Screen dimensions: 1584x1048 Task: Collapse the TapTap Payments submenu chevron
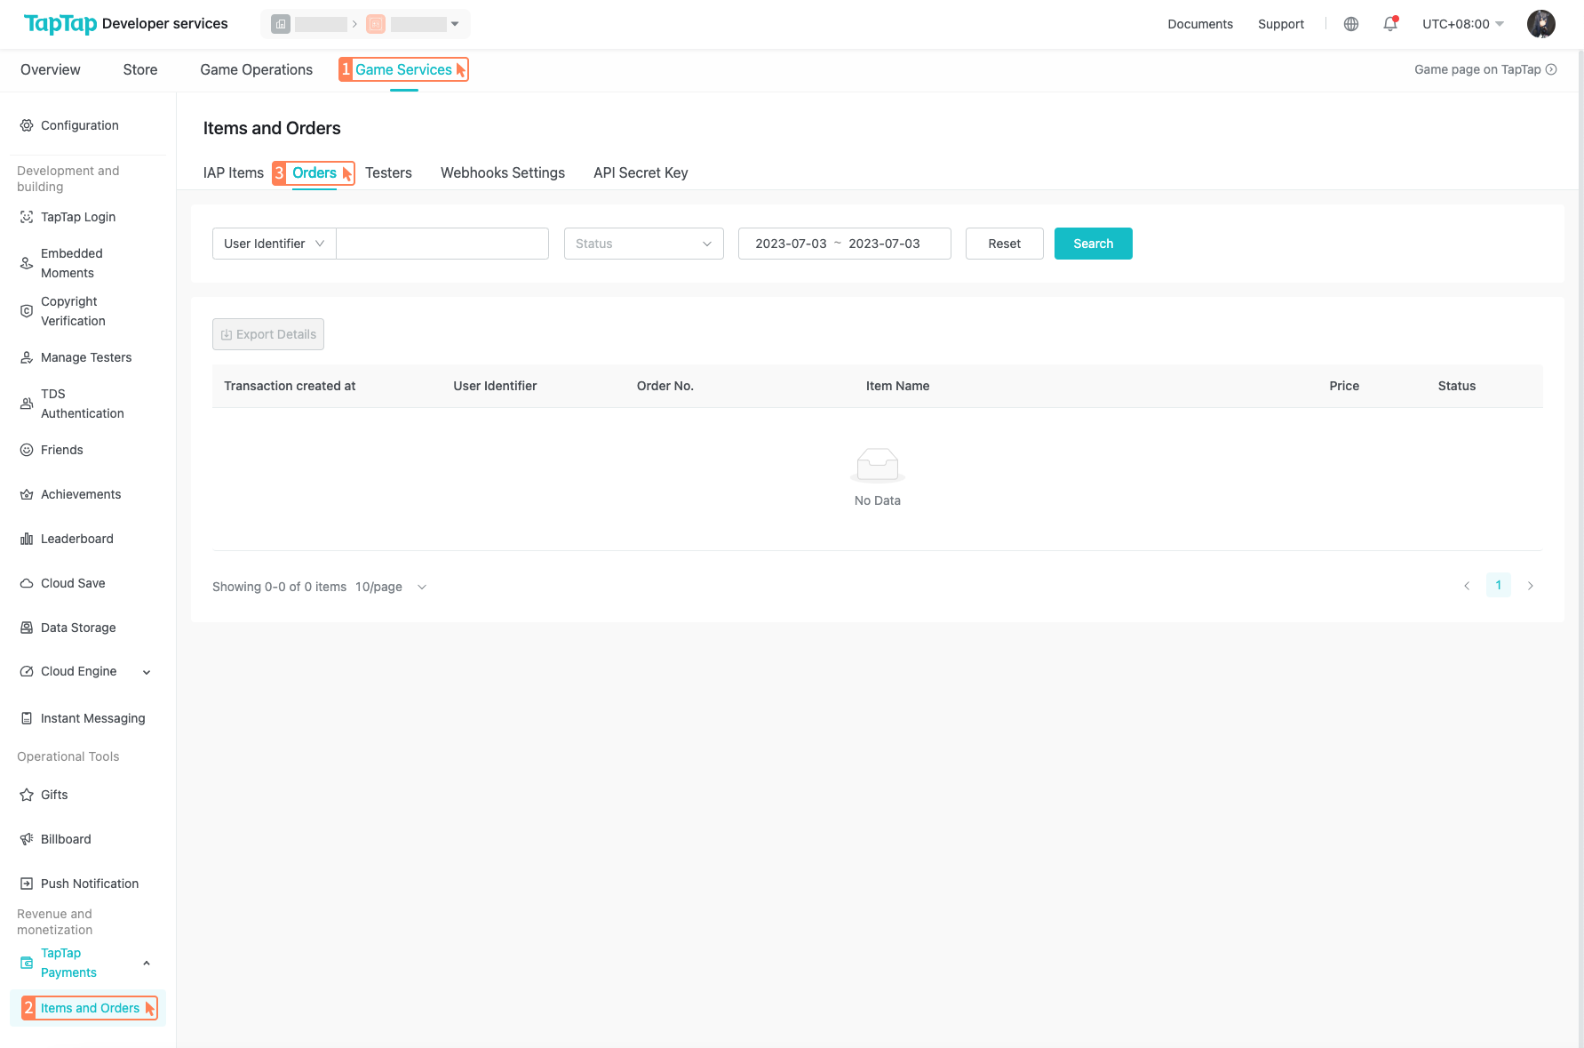(x=147, y=963)
